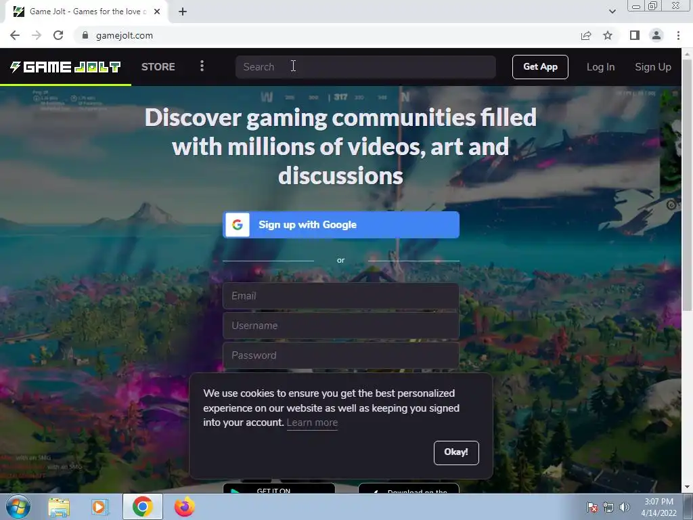
Task: Bookmark this page with the star
Action: click(608, 35)
